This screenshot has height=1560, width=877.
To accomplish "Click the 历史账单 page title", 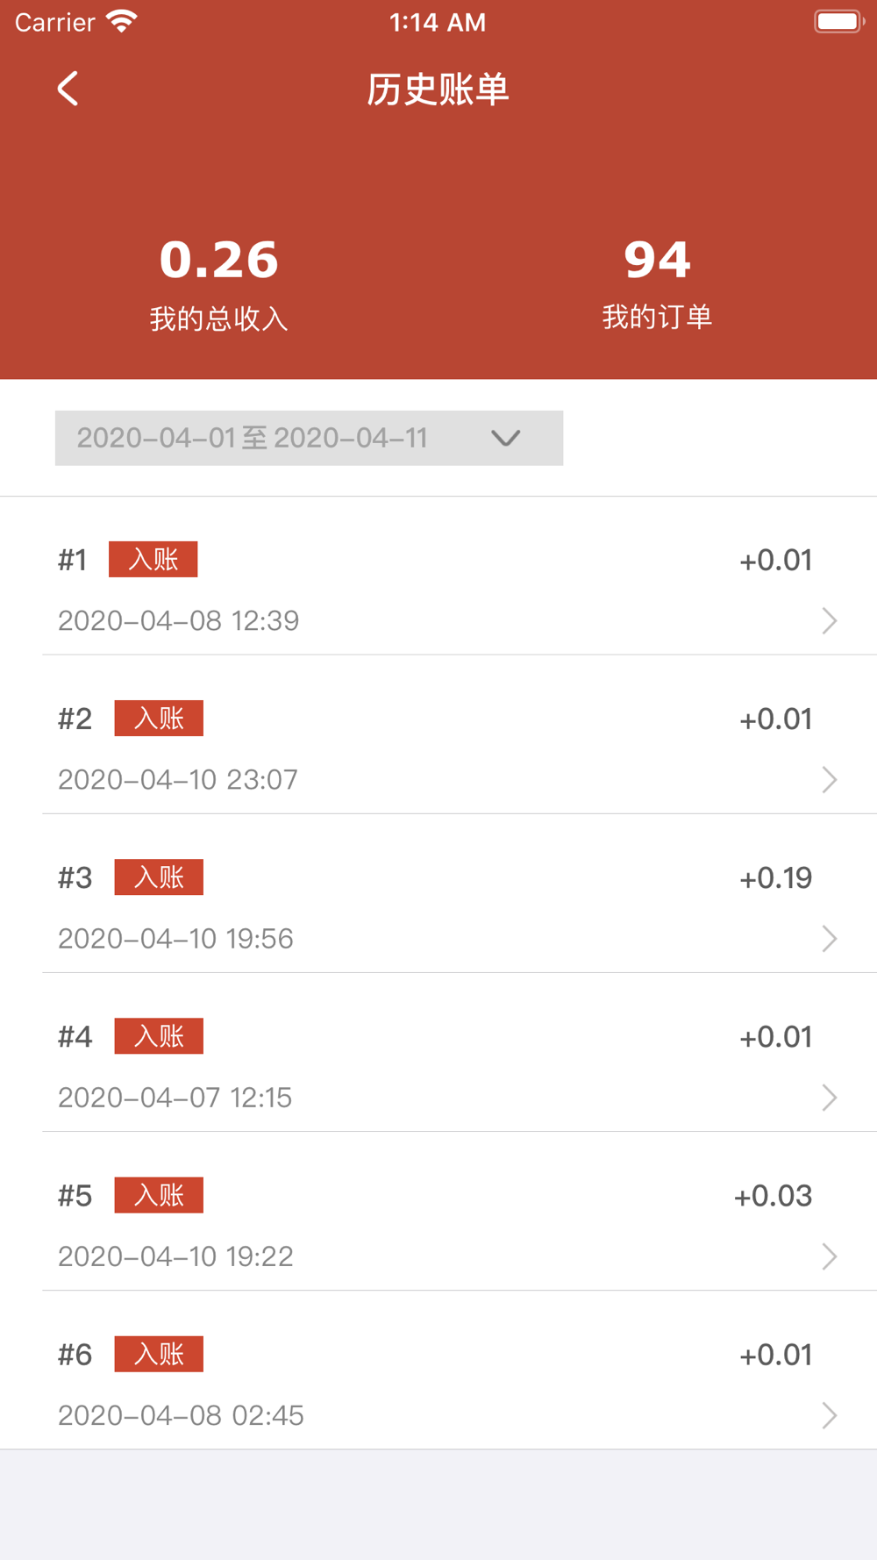I will click(438, 89).
